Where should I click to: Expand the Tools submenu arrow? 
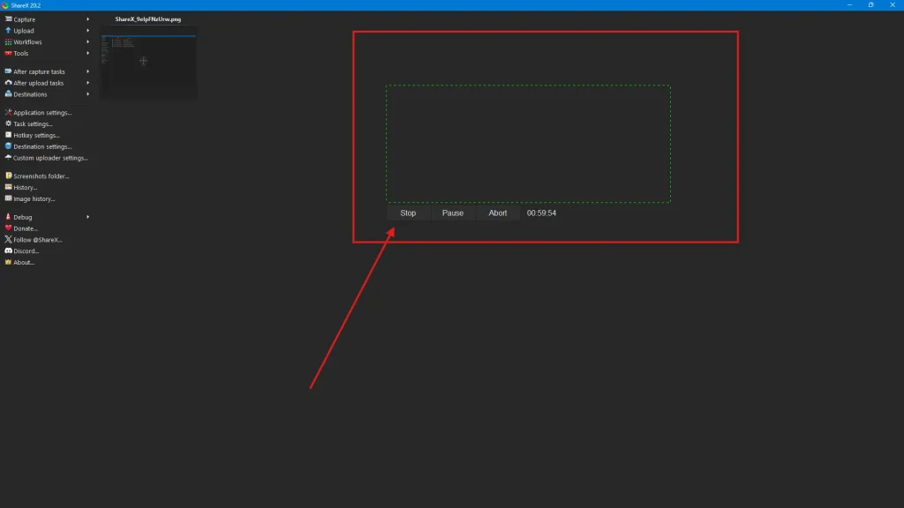pyautogui.click(x=87, y=53)
